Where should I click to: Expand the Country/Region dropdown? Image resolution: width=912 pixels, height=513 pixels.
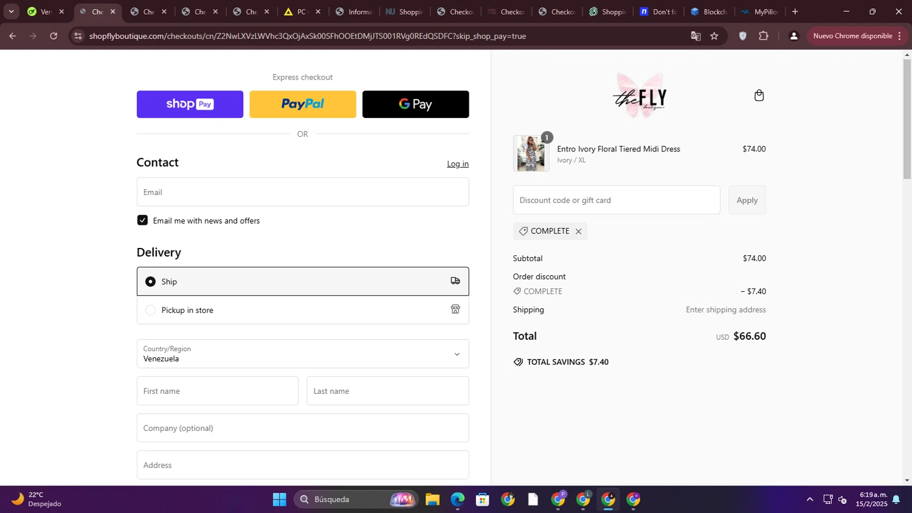[x=303, y=354]
